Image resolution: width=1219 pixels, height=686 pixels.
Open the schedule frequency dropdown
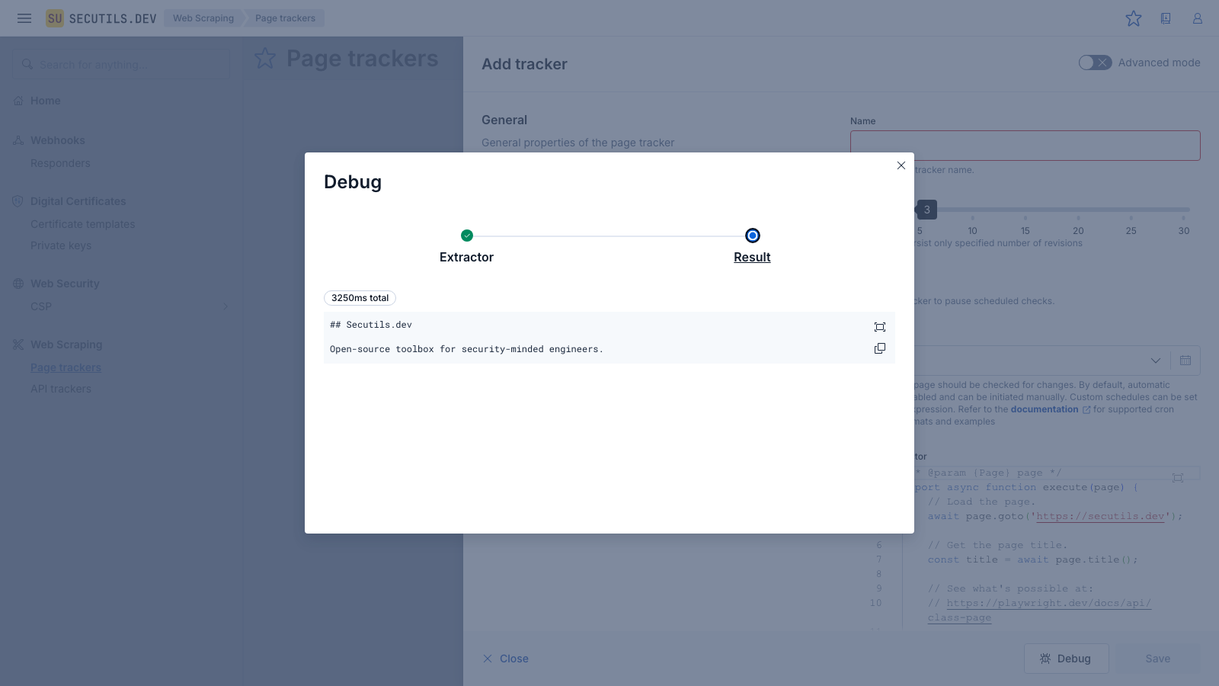pos(1155,361)
